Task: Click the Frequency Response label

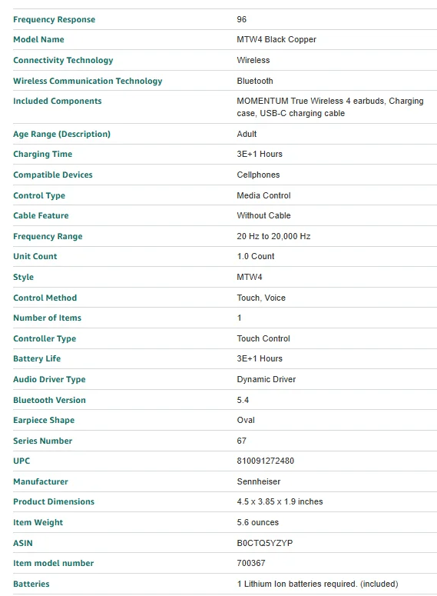Action: 55,19
